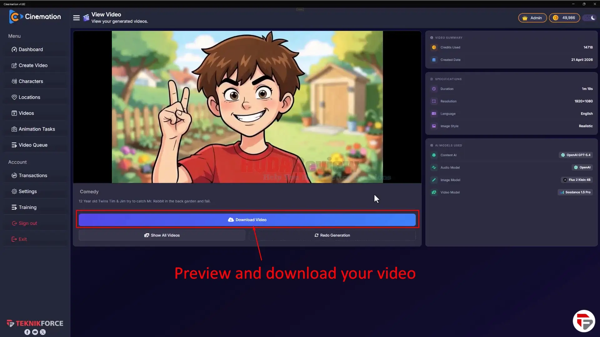Click the Admin crown badge
600x337 pixels.
point(532,18)
